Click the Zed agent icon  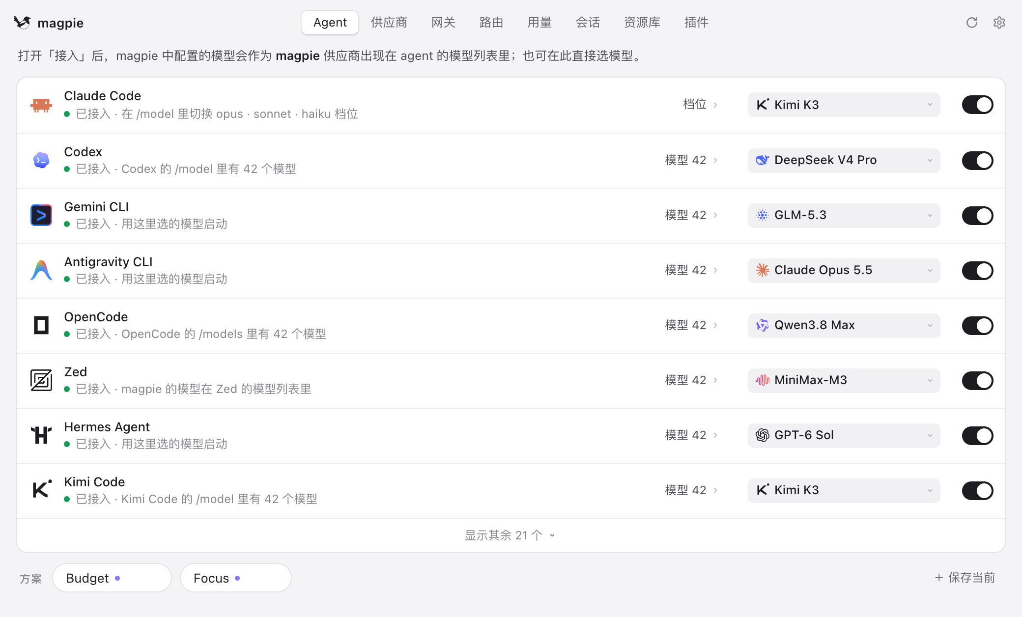point(41,380)
